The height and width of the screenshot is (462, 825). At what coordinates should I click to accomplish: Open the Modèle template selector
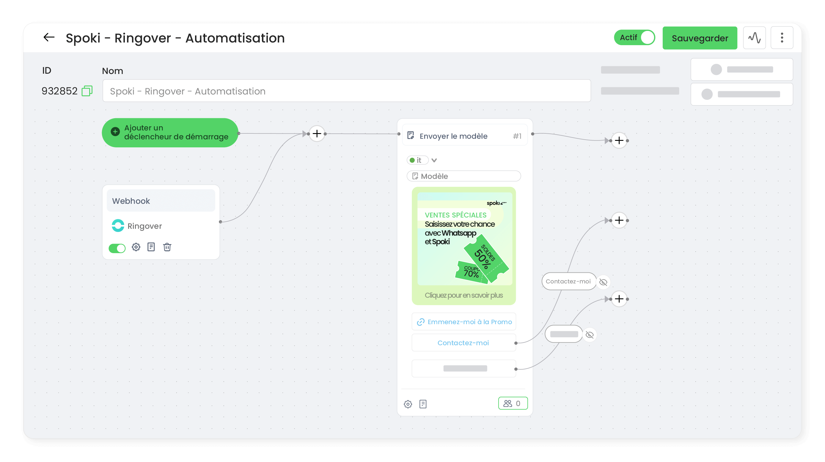coord(463,176)
